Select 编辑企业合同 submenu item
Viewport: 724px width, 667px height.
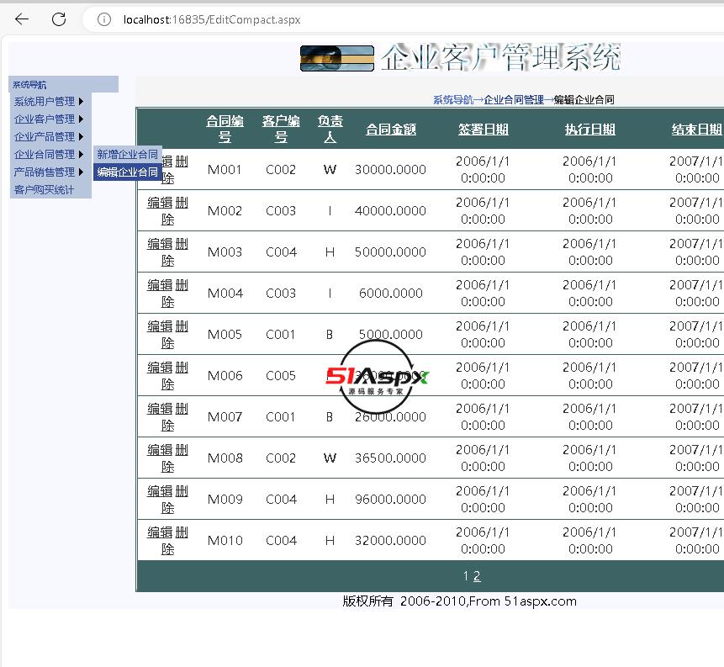click(x=127, y=172)
